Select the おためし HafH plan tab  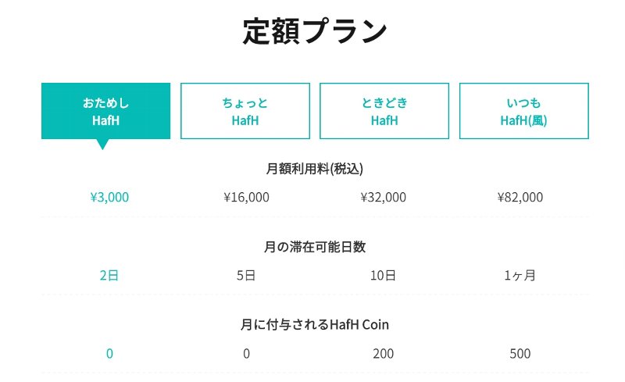(x=105, y=111)
